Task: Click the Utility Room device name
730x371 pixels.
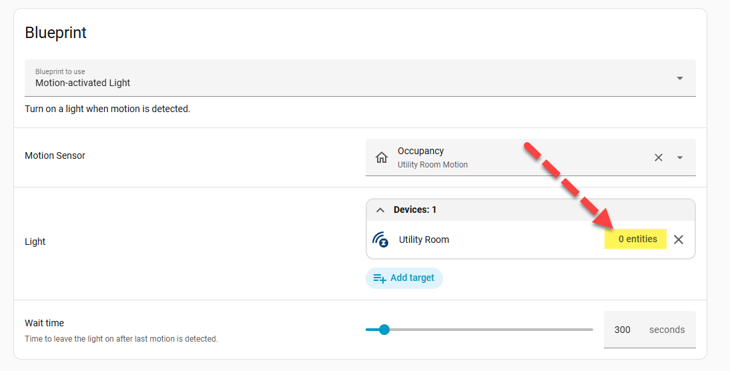Action: pyautogui.click(x=424, y=240)
